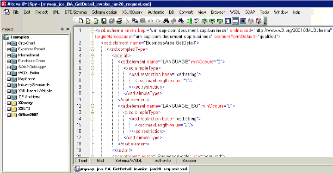Select the Text view tab
Screen dimensions: 333x174
click(x=83, y=161)
